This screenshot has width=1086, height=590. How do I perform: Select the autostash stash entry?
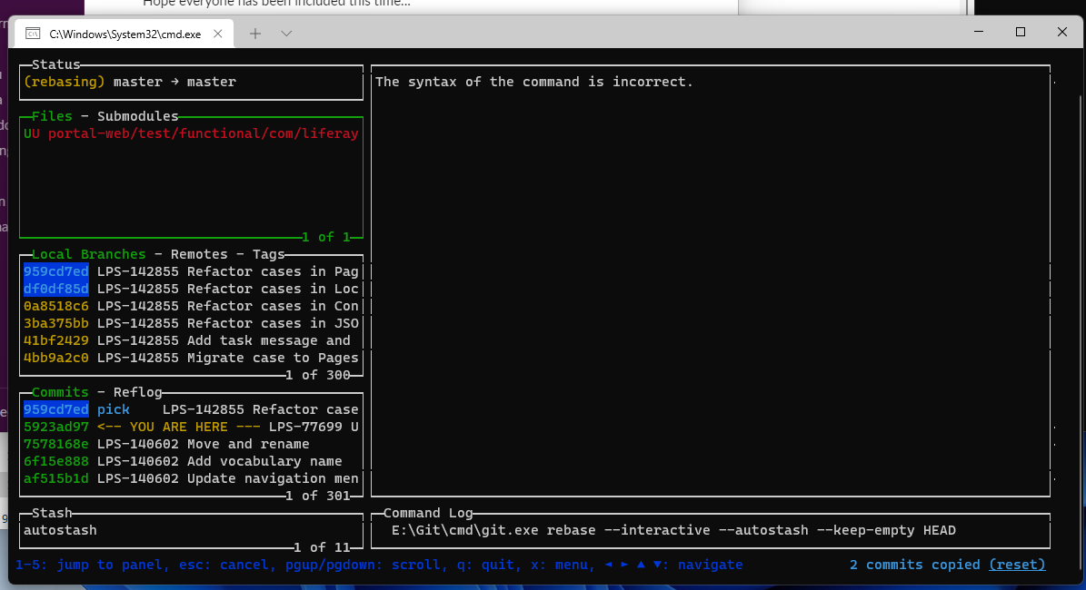60,530
